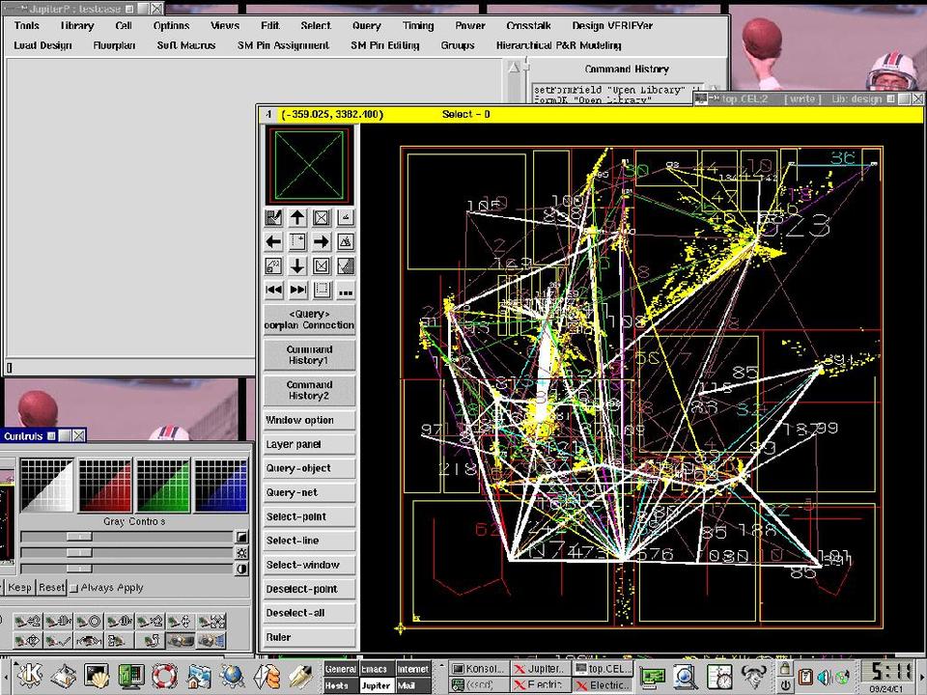Click the pan right arrow icon
The image size is (927, 695).
322,242
